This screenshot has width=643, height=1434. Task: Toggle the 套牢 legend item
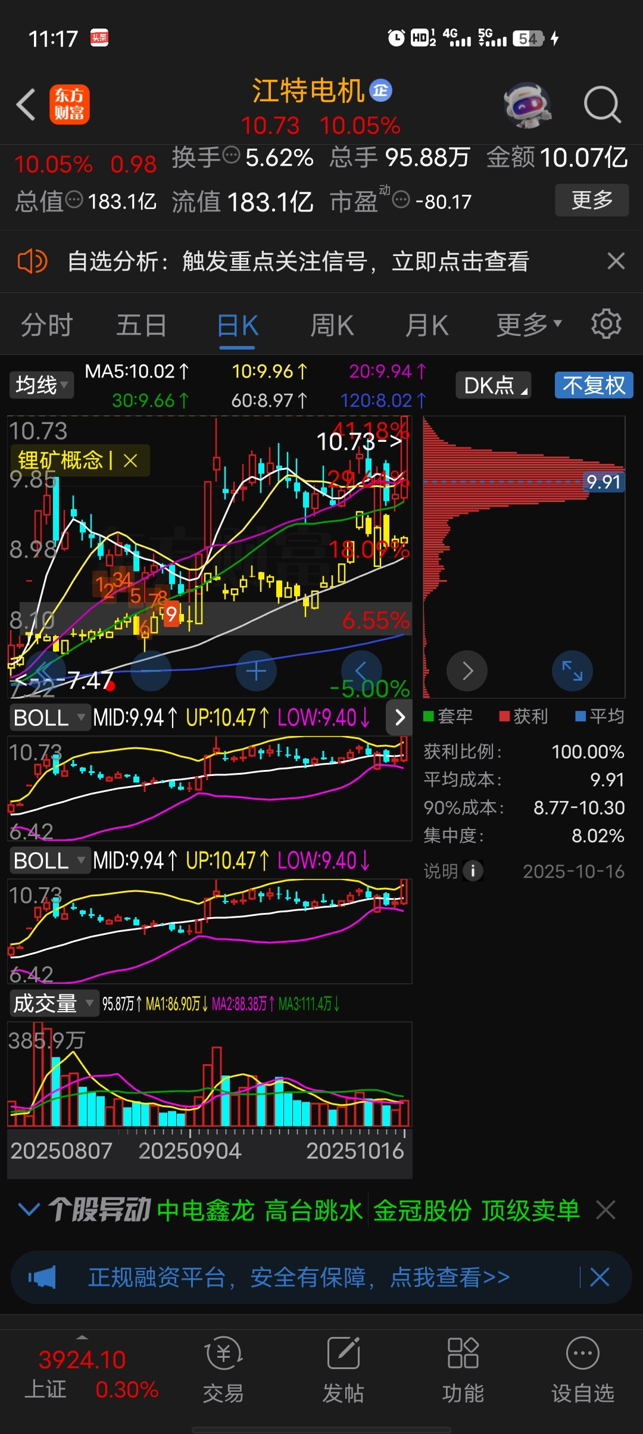tap(448, 716)
